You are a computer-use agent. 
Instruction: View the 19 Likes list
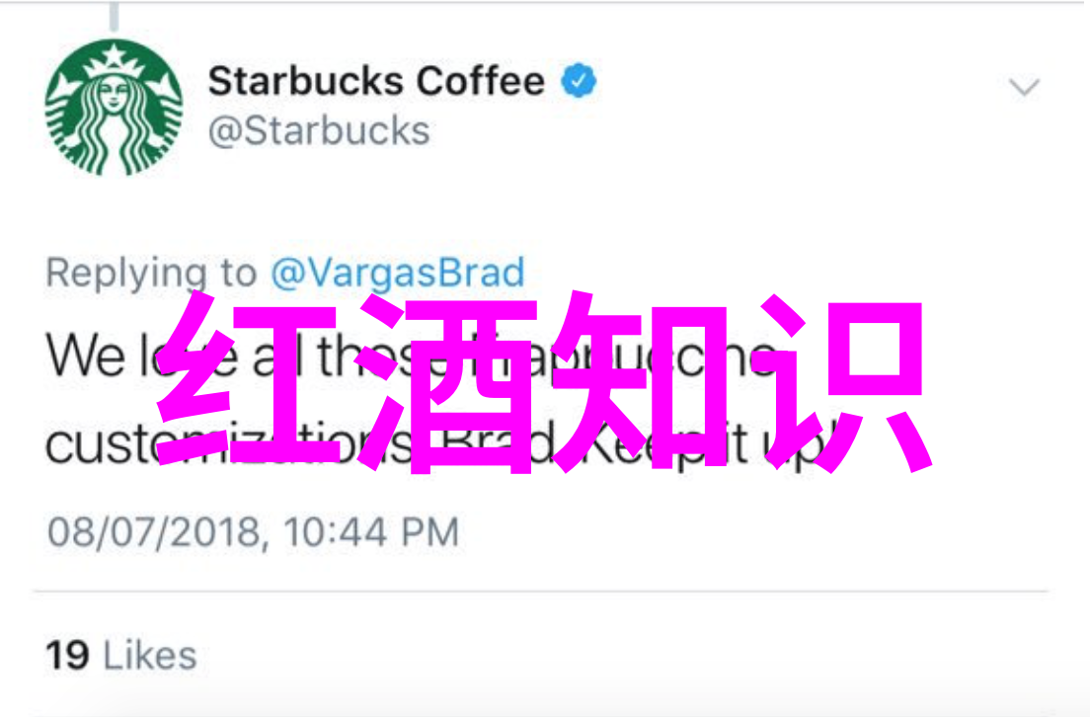(121, 655)
